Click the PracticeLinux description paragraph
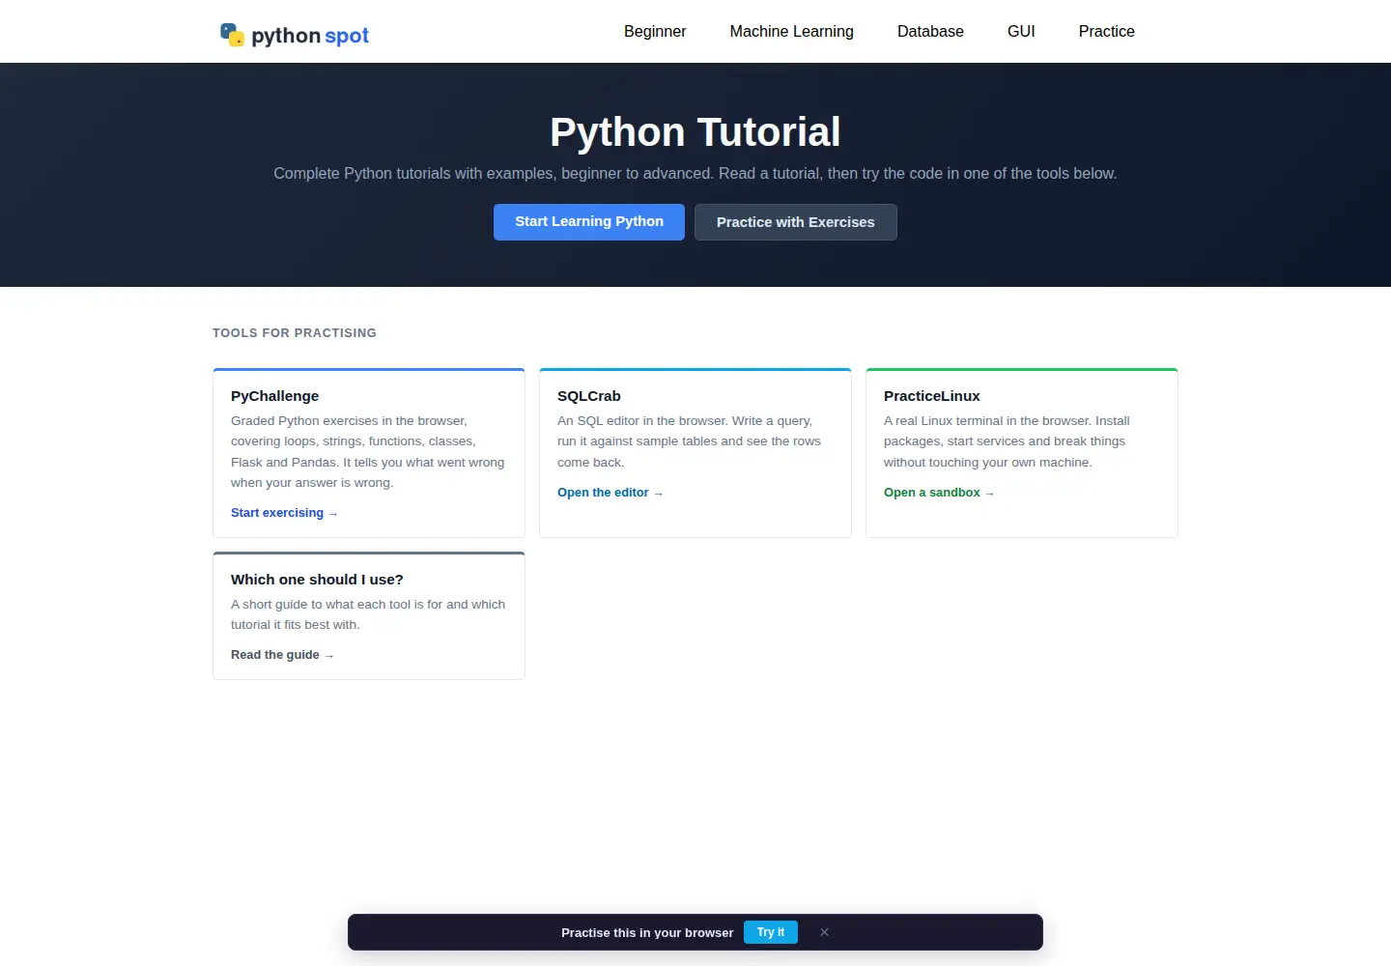 tap(1007, 441)
